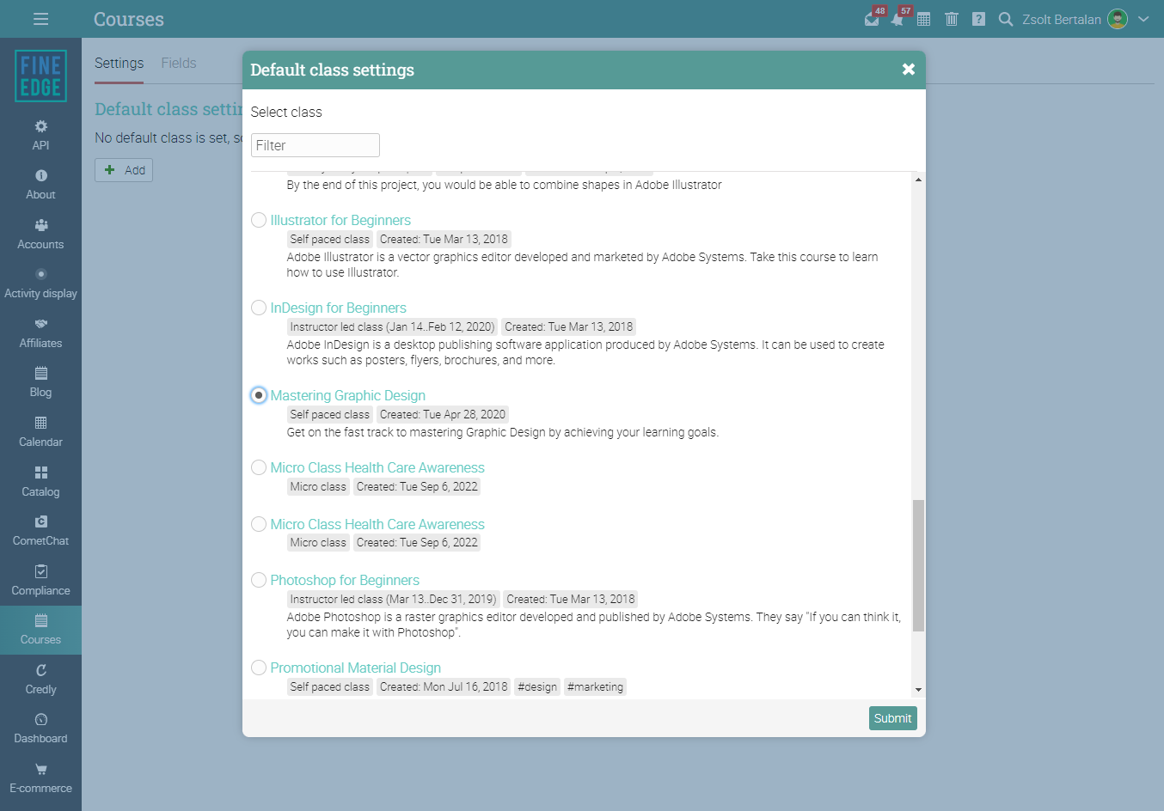This screenshot has width=1164, height=811.
Task: Select the Photoshop for Beginners radio button
Action: pyautogui.click(x=259, y=580)
